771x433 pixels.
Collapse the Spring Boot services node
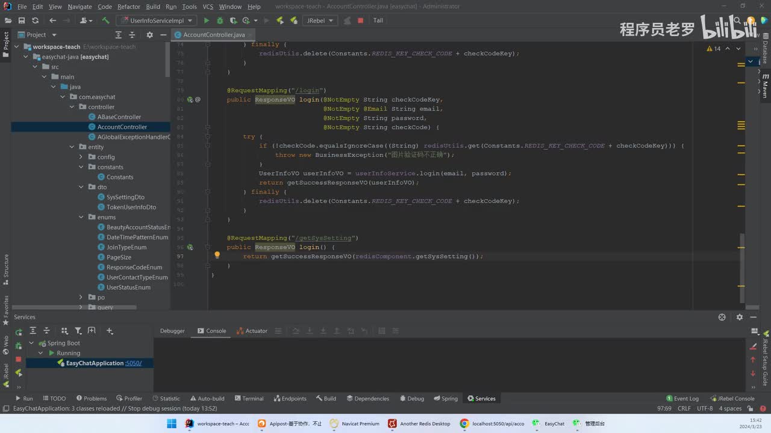(x=33, y=343)
